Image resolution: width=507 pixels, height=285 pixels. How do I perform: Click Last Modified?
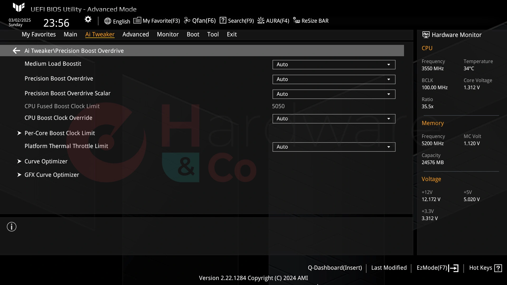click(389, 268)
